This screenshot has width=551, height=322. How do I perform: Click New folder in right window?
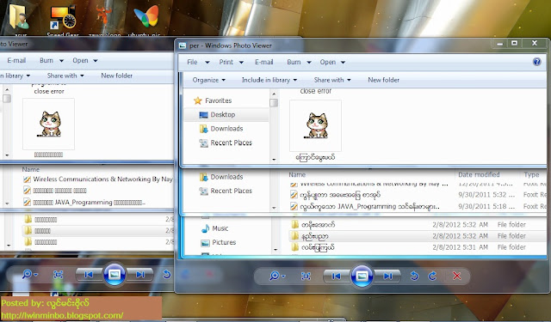(x=383, y=80)
